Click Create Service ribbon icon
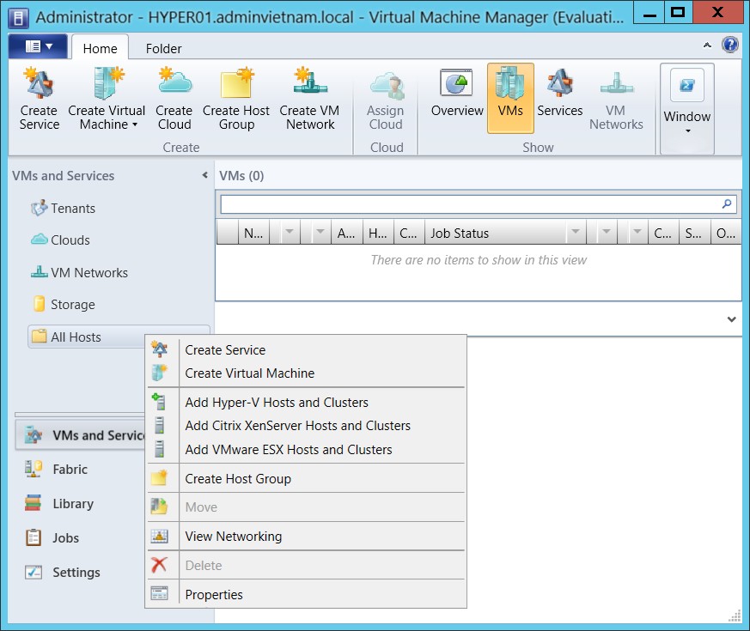The width and height of the screenshot is (750, 631). [40, 99]
